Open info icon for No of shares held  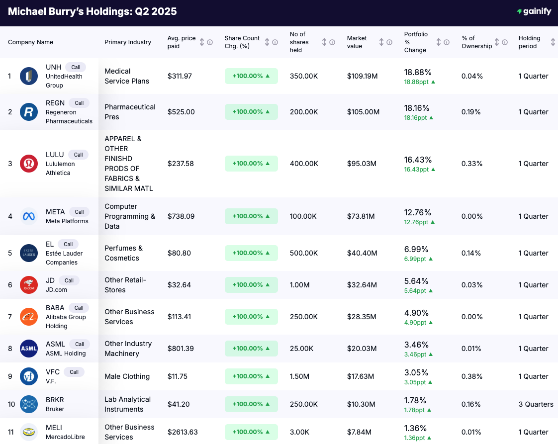332,42
